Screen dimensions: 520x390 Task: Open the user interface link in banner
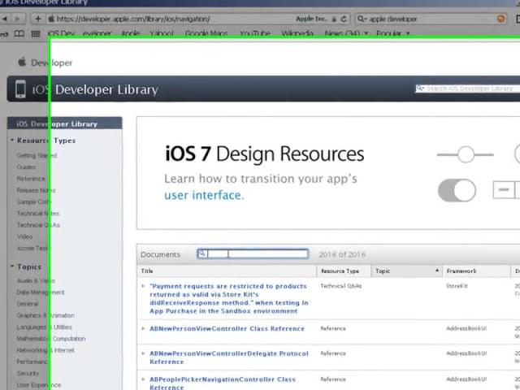click(204, 195)
